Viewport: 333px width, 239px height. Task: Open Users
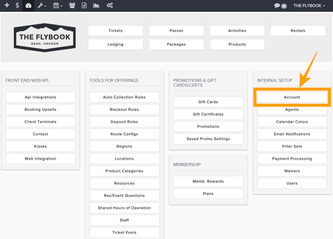(x=292, y=183)
